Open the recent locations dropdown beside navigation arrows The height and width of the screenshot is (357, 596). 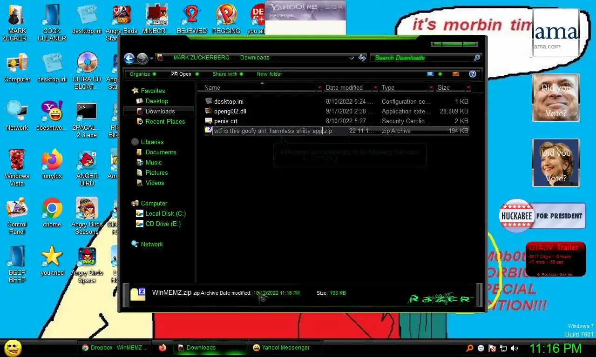tap(151, 59)
